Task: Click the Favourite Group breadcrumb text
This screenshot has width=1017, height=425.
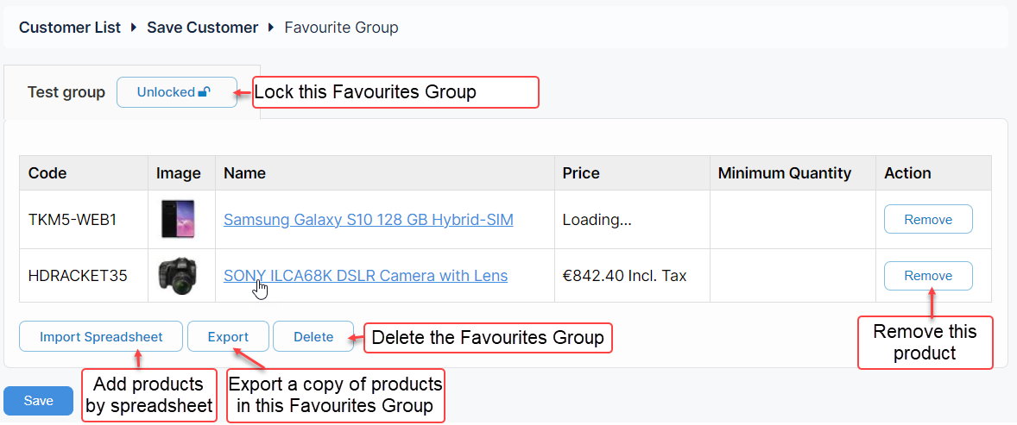Action: 341,28
